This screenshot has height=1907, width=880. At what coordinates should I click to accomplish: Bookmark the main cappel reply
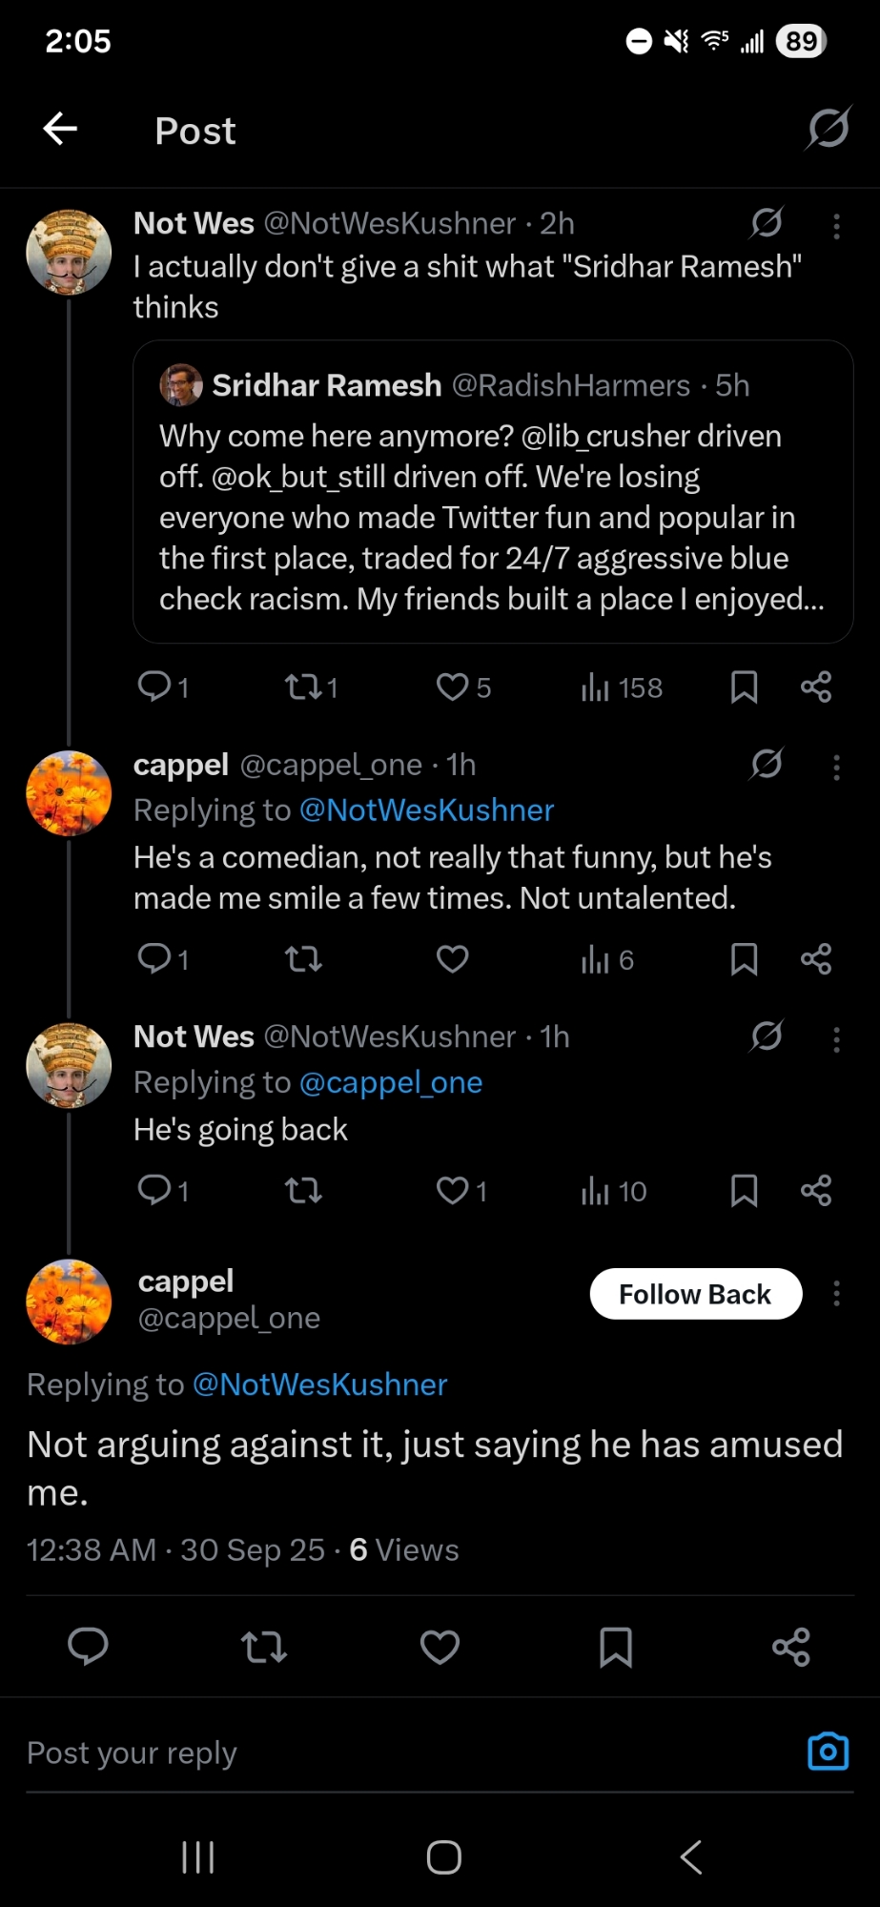coord(615,1647)
